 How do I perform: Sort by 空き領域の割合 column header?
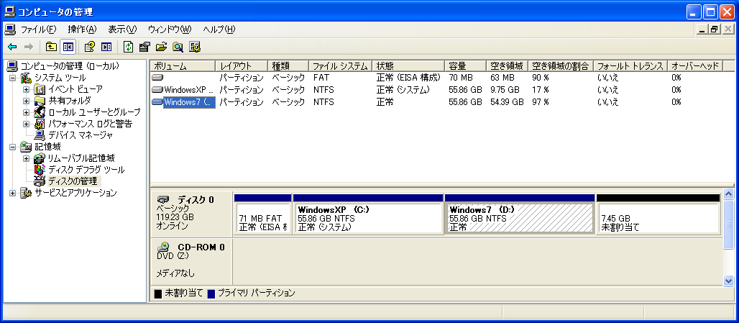pos(561,66)
